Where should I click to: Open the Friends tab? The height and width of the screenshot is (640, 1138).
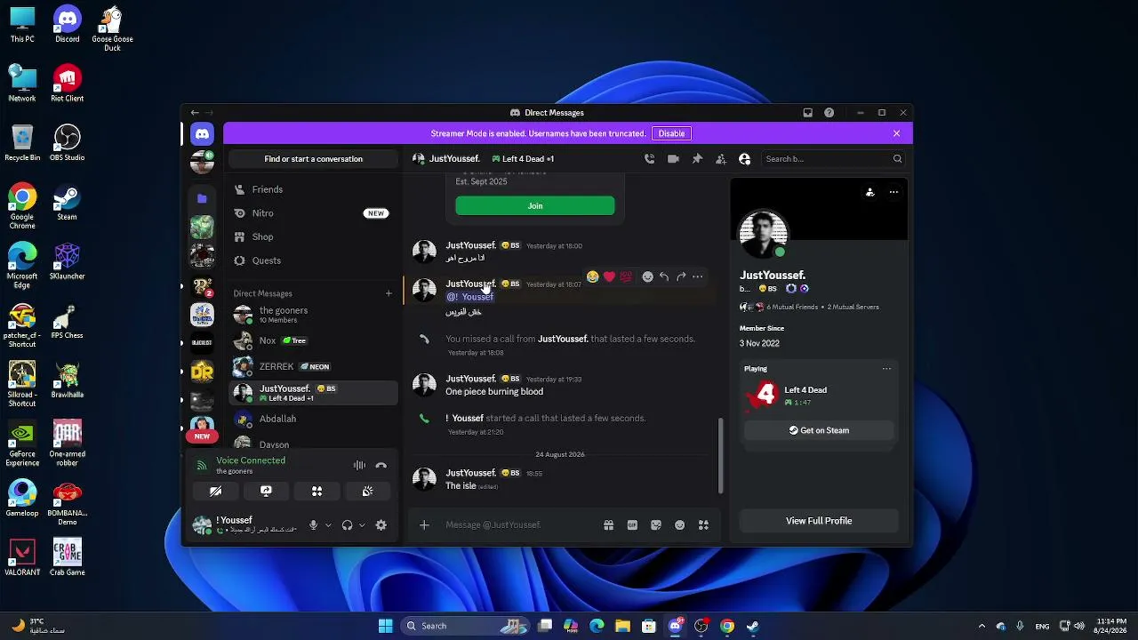pos(313,189)
